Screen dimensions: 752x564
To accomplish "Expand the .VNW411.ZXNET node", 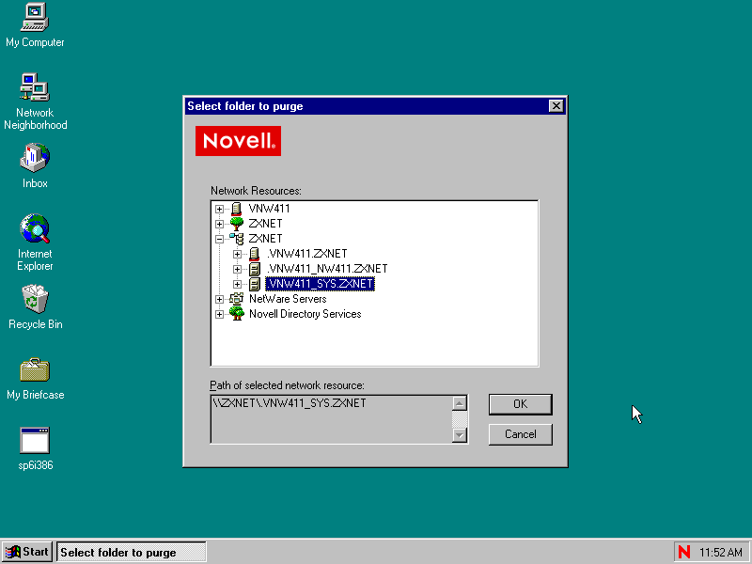I will pos(238,254).
